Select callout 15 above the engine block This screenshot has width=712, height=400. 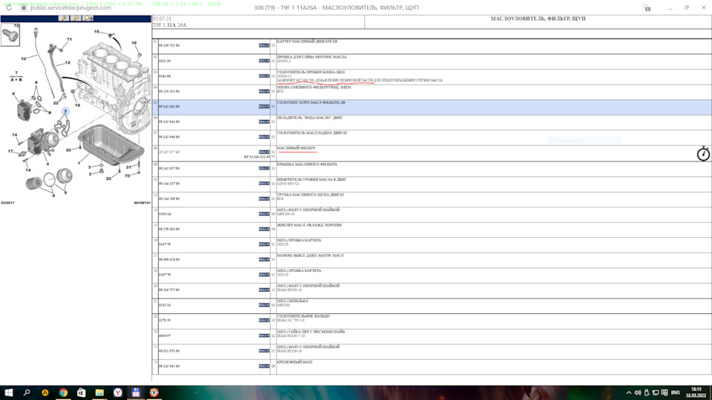(96, 32)
